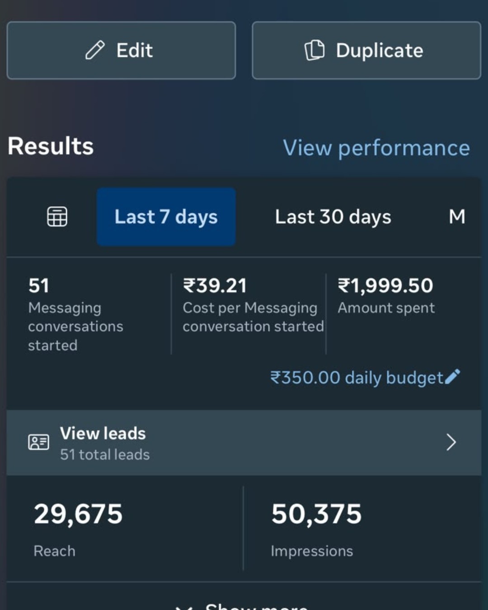Click the copy icon on Duplicate button
This screenshot has height=610, width=488.
314,50
